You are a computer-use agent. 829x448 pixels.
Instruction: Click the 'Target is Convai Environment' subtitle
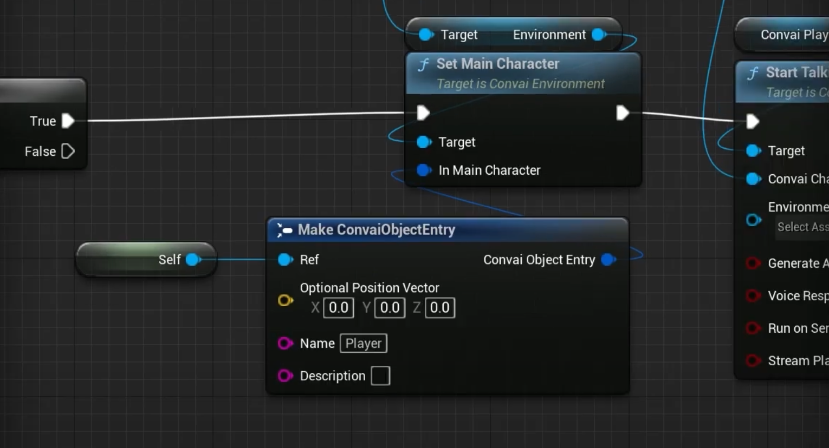[x=520, y=84]
